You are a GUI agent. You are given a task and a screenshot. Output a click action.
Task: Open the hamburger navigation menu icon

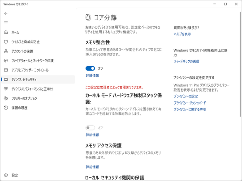6,23
